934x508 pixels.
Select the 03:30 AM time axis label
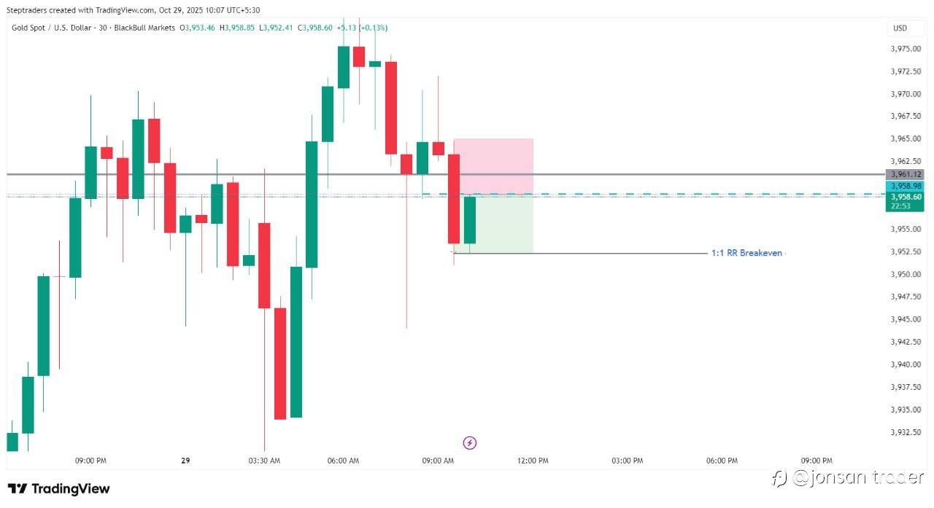264,461
